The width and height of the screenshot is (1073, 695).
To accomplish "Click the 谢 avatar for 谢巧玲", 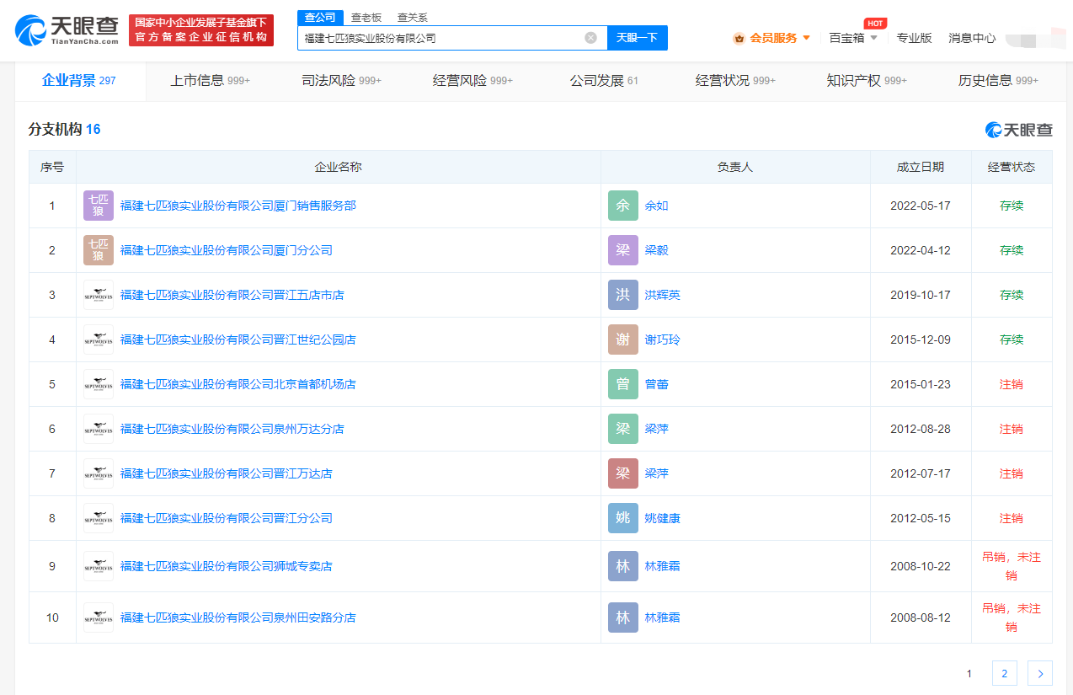I will tap(623, 339).
